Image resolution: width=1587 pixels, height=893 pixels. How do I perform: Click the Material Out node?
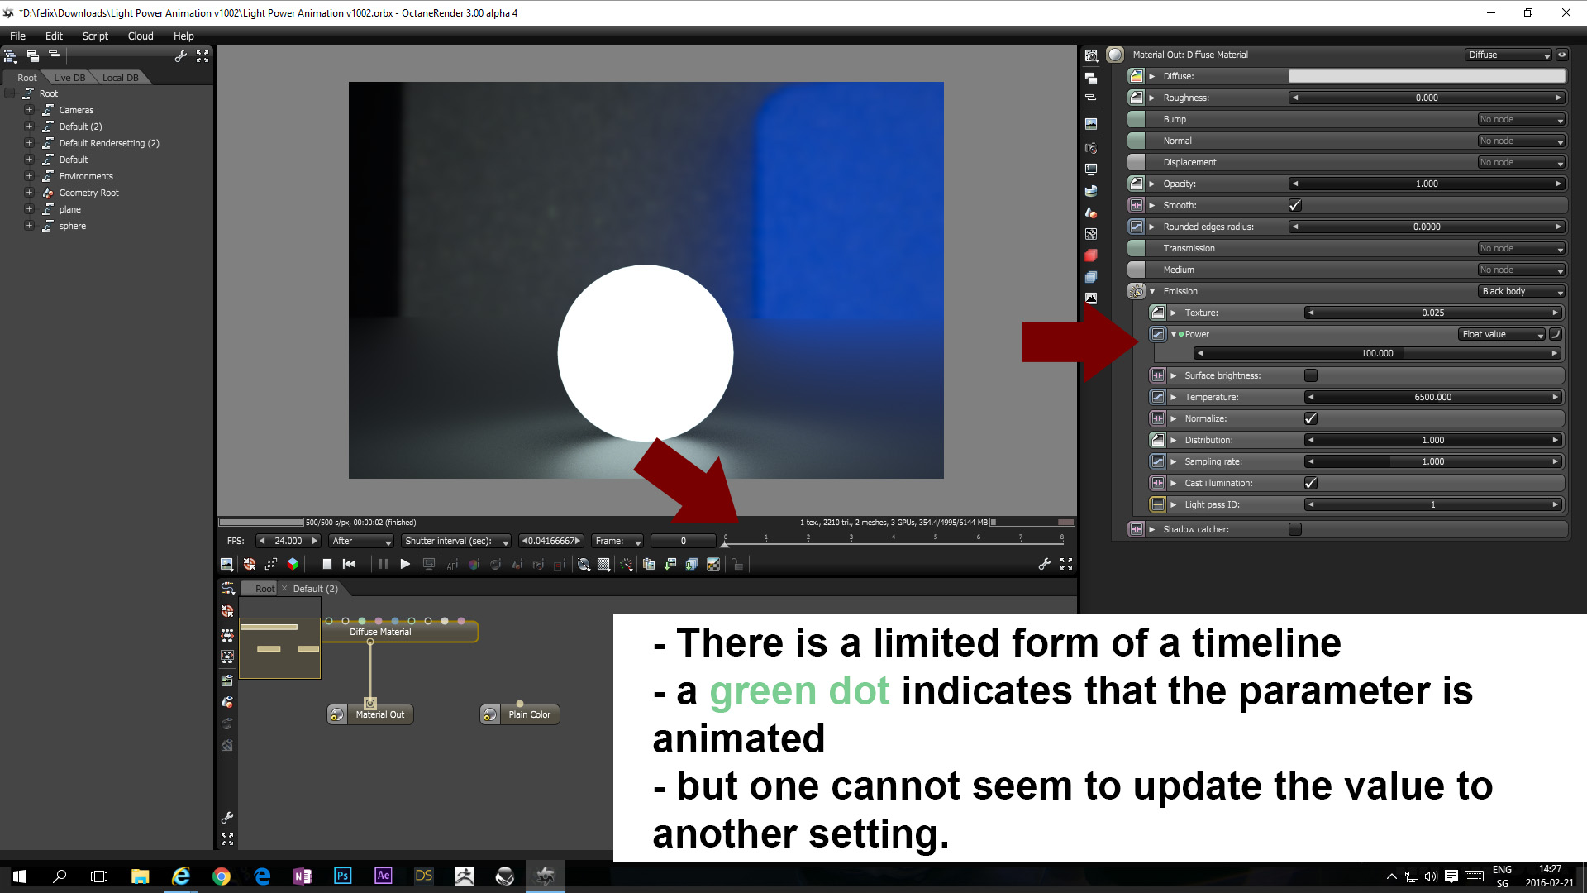tap(379, 714)
